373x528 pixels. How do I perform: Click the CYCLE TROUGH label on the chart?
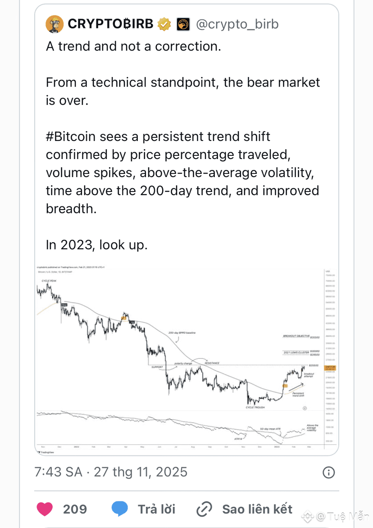point(255,407)
